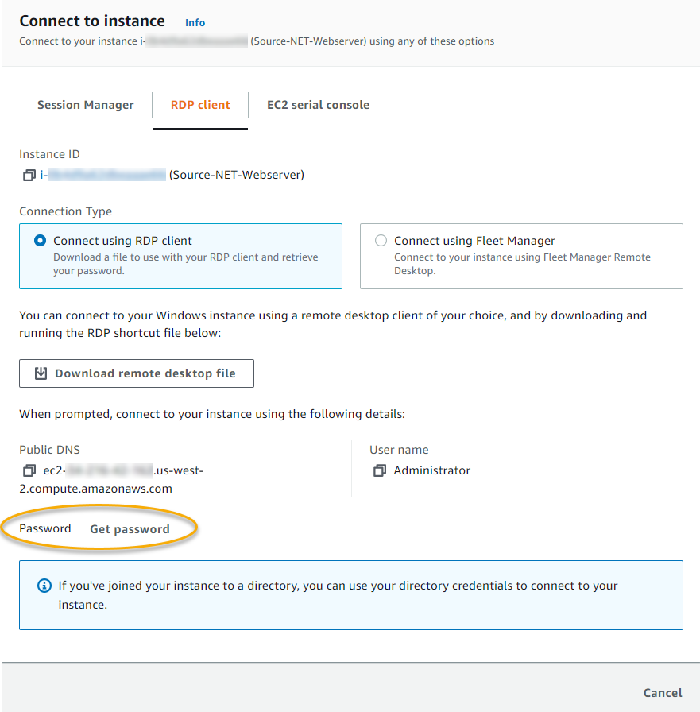Open the EC2 serial console tab

(318, 105)
